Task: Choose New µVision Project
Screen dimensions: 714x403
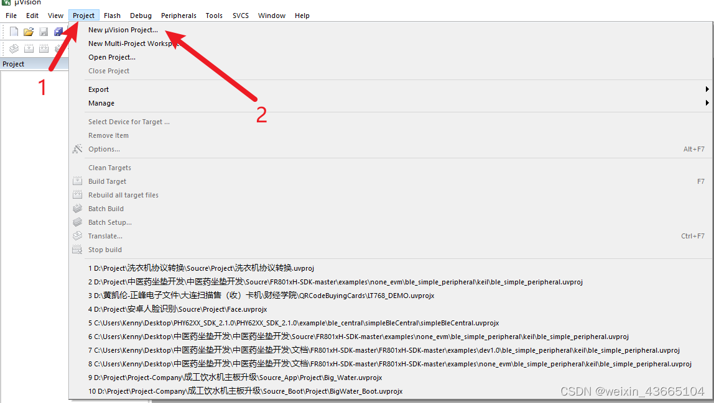Action: click(391, 30)
